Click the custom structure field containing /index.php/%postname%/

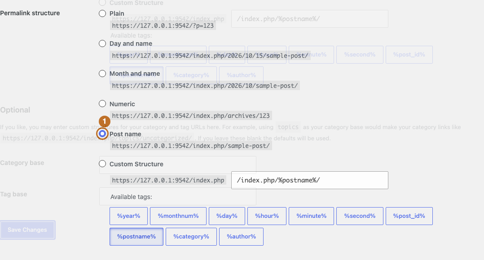pos(310,180)
